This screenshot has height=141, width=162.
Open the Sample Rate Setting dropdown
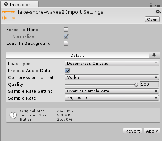(112, 91)
